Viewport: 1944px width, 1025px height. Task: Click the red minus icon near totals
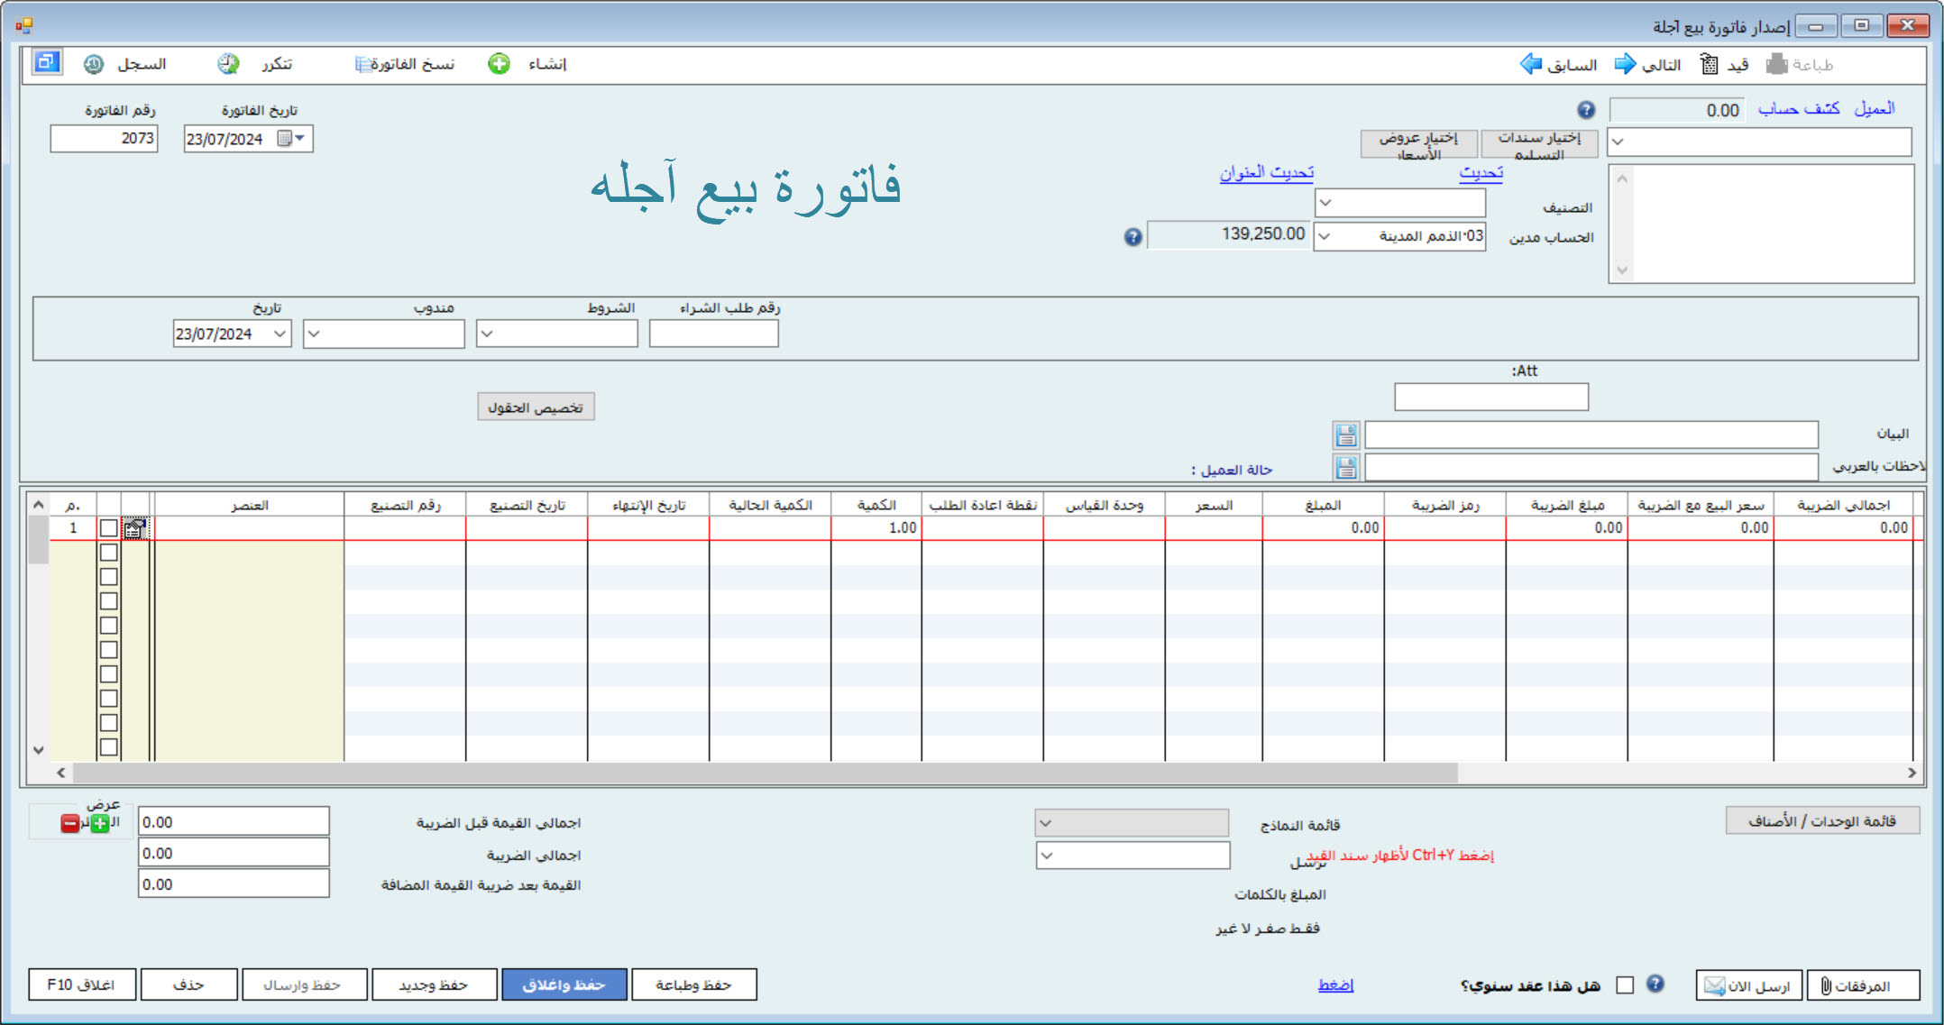coord(70,823)
